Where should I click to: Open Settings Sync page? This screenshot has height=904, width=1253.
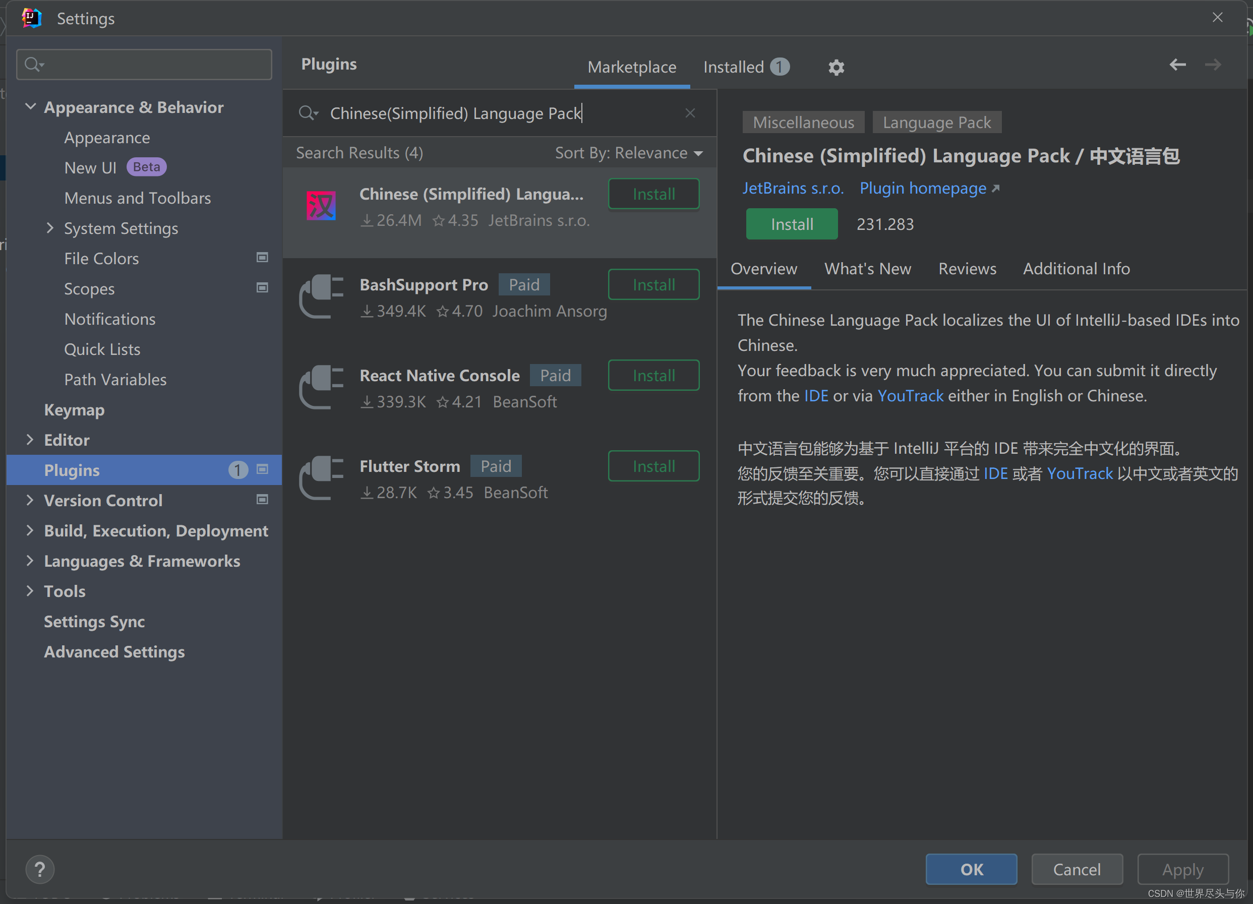tap(94, 621)
